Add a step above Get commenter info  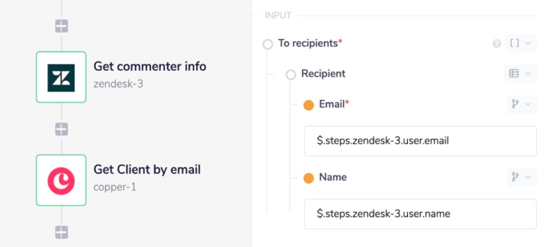point(61,26)
